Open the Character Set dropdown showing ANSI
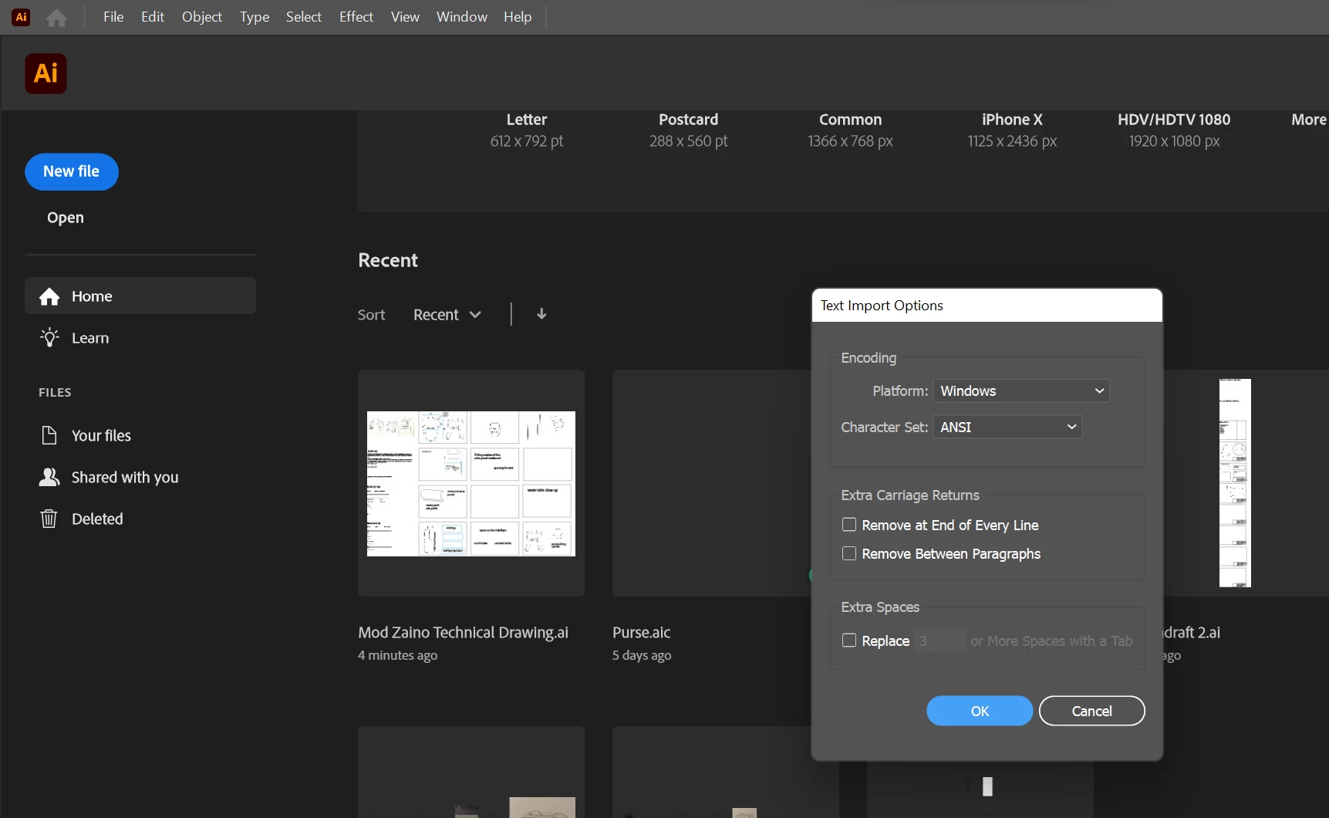This screenshot has width=1329, height=818. click(x=1007, y=427)
